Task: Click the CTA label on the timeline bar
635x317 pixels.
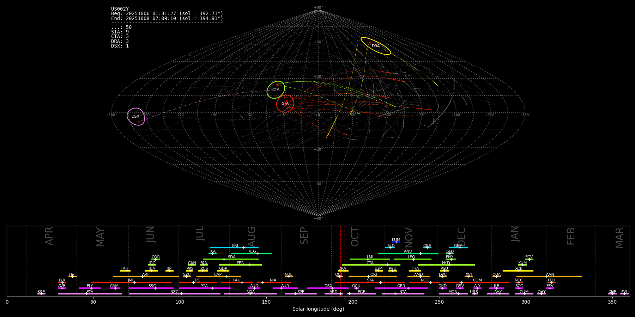Action: point(370,263)
